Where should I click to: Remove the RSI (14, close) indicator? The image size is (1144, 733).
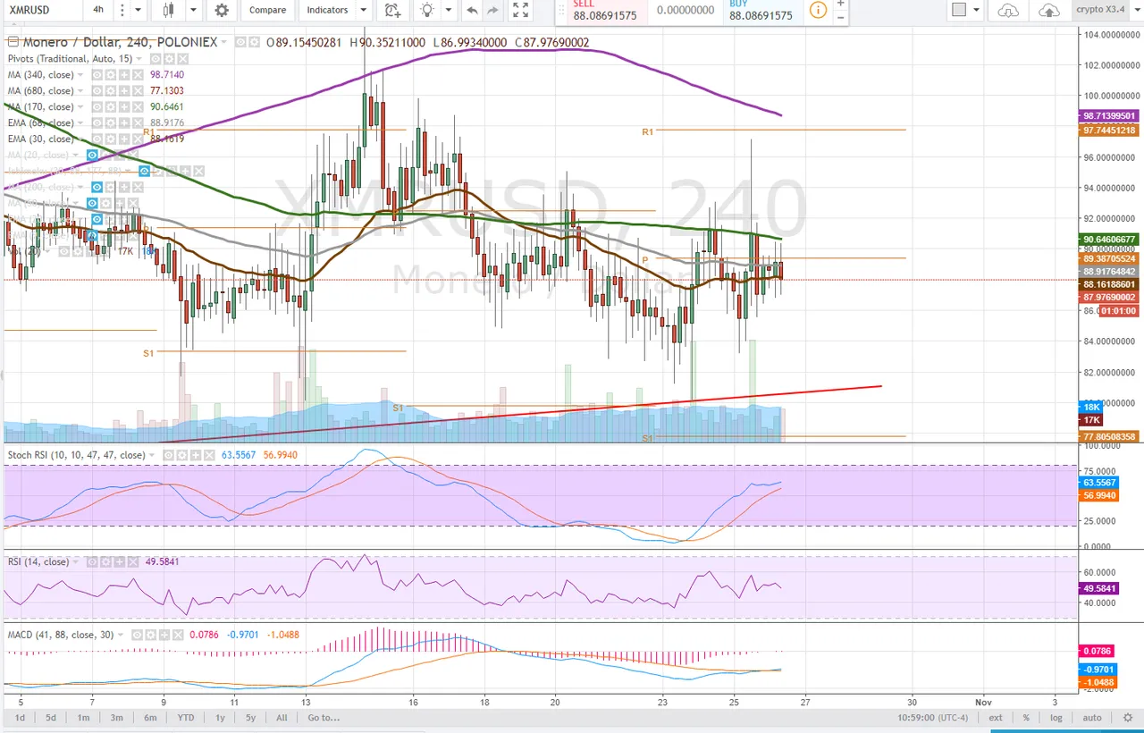[133, 562]
